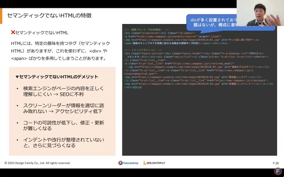Click the code line with alt="高性能シュラフ"
284x177 pixels.
(193, 77)
